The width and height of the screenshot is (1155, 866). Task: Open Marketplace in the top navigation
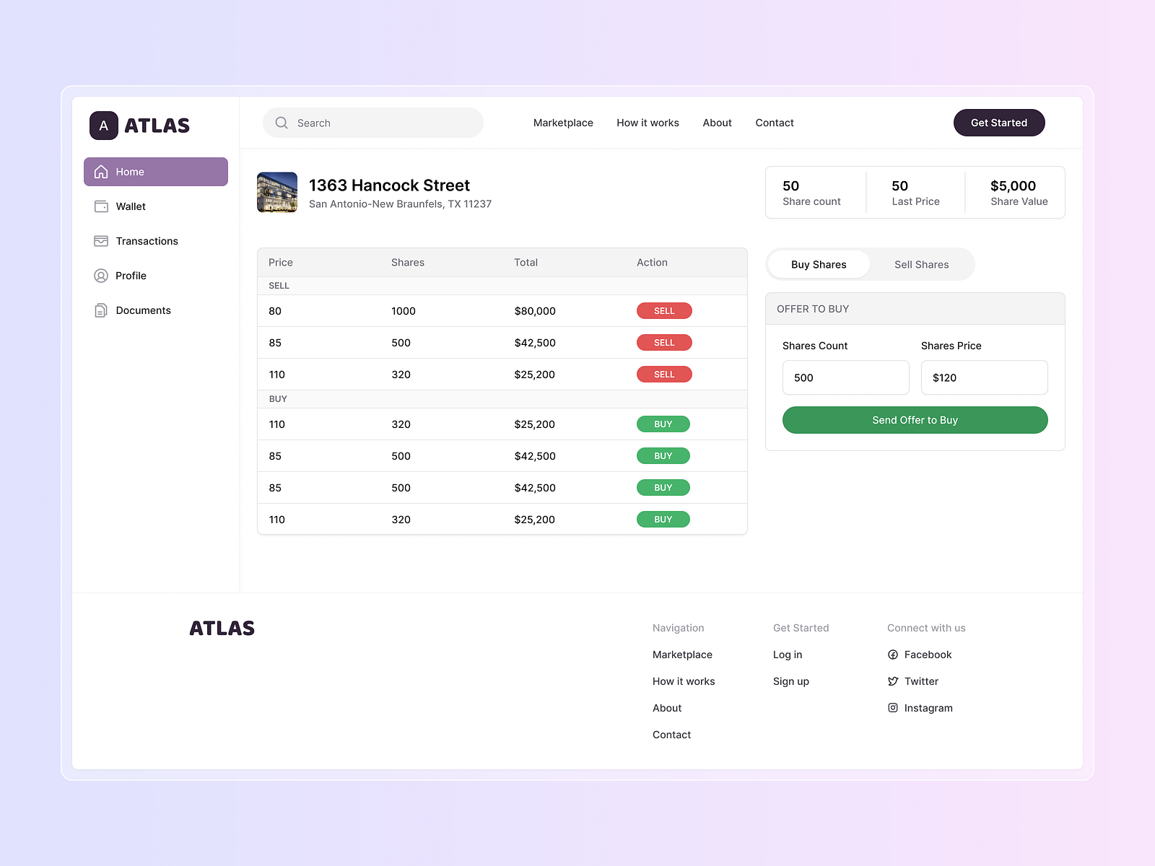click(563, 123)
